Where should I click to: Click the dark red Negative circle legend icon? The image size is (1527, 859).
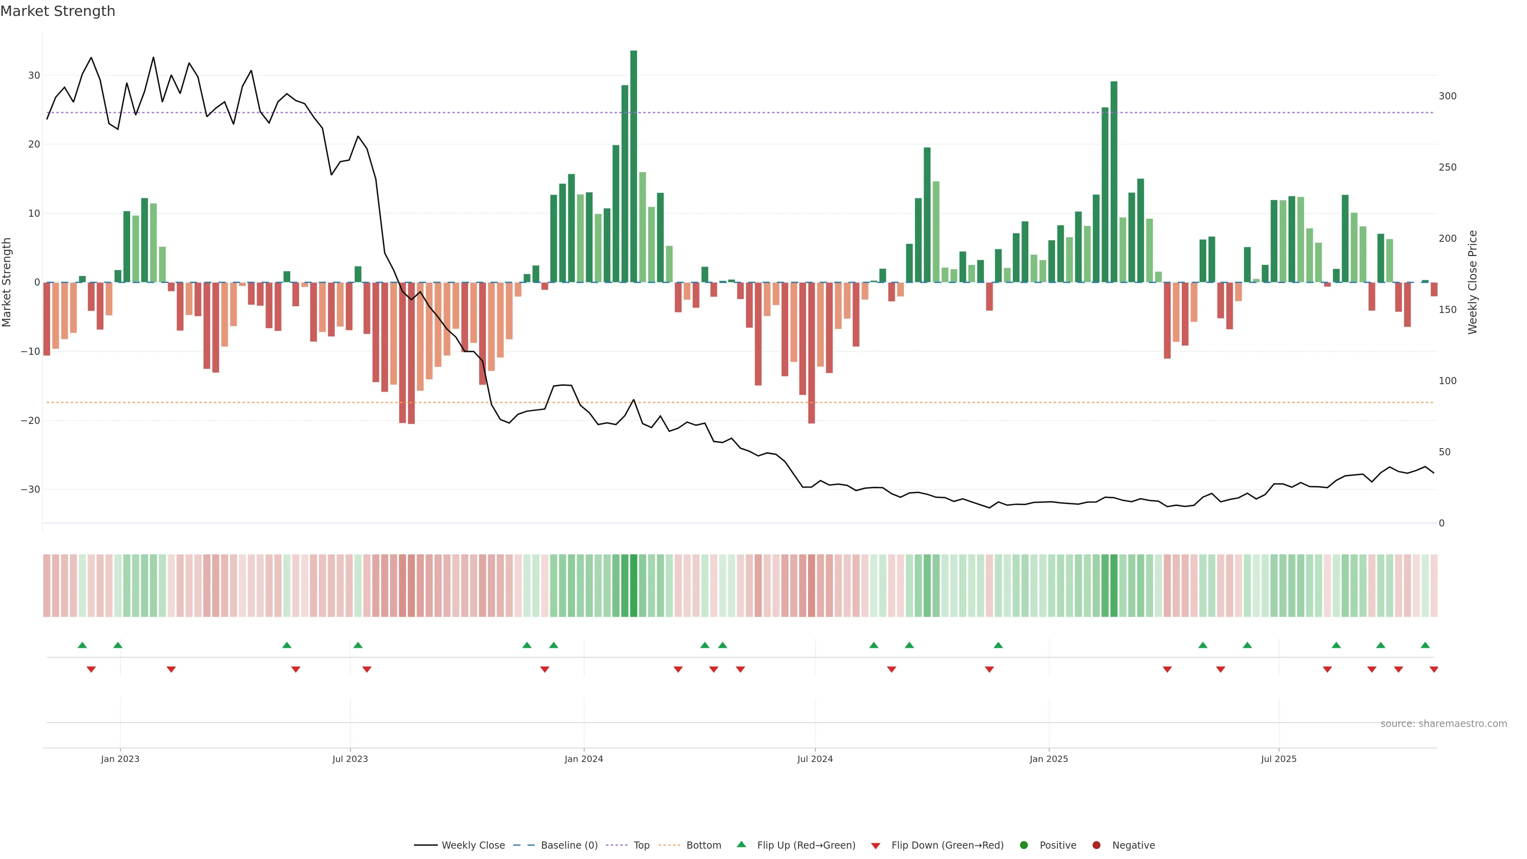pos(1096,845)
